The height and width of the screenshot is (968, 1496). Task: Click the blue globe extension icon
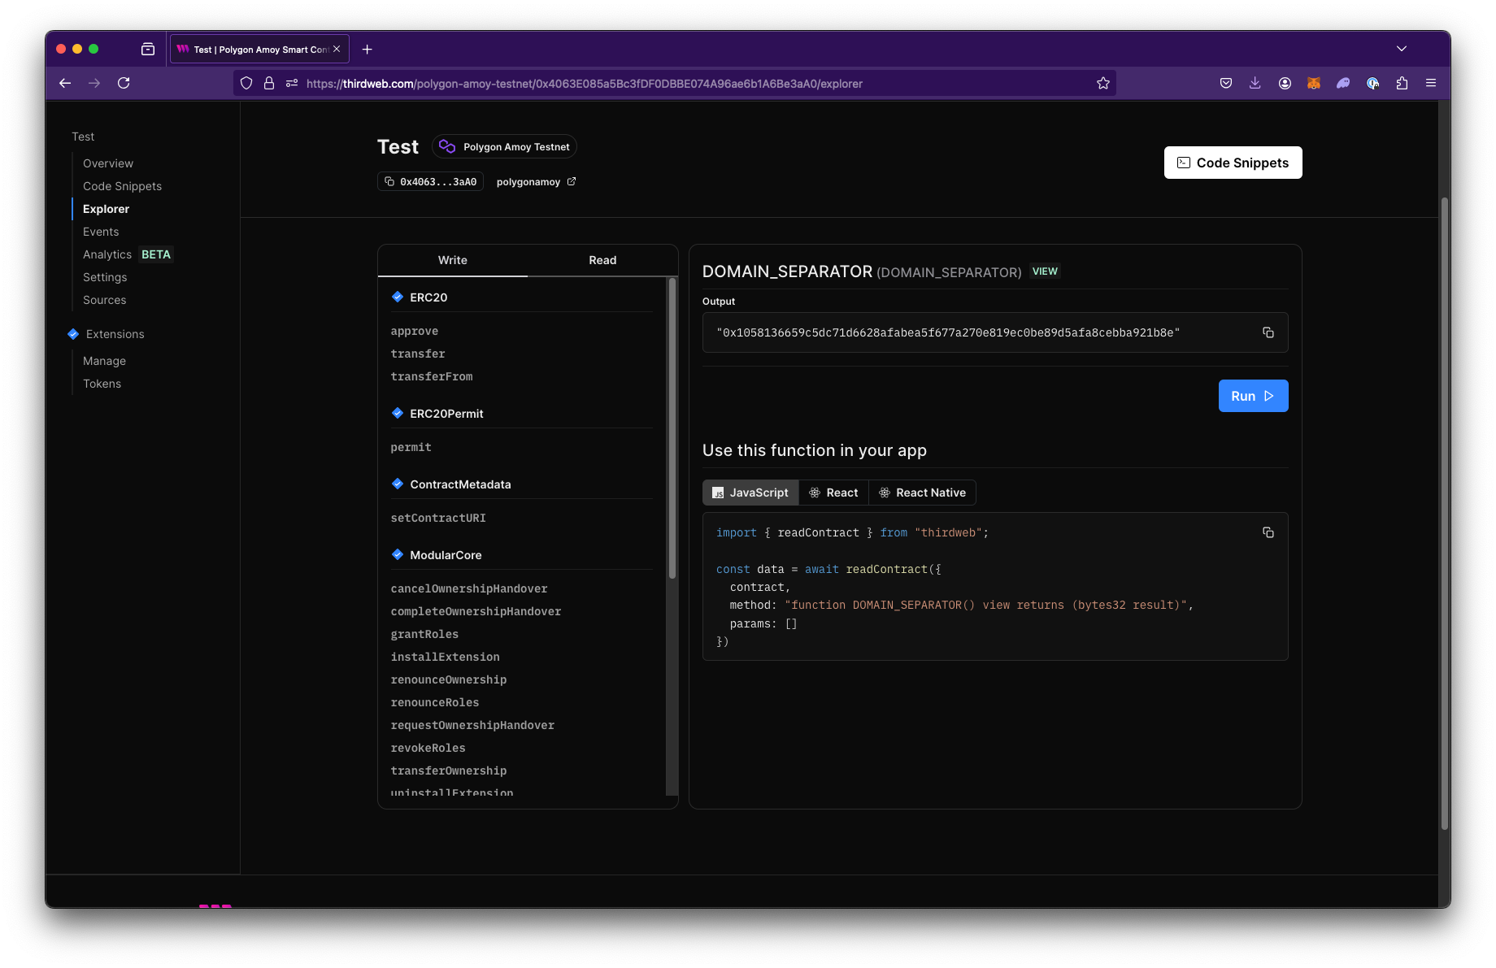click(x=1372, y=83)
